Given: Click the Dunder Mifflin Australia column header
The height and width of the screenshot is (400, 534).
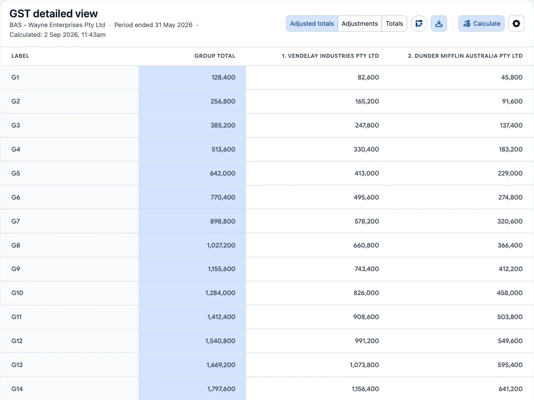Looking at the screenshot, I should coord(465,56).
